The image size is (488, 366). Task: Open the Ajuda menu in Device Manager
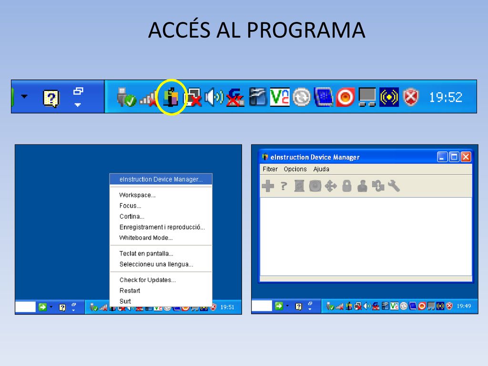(x=321, y=169)
